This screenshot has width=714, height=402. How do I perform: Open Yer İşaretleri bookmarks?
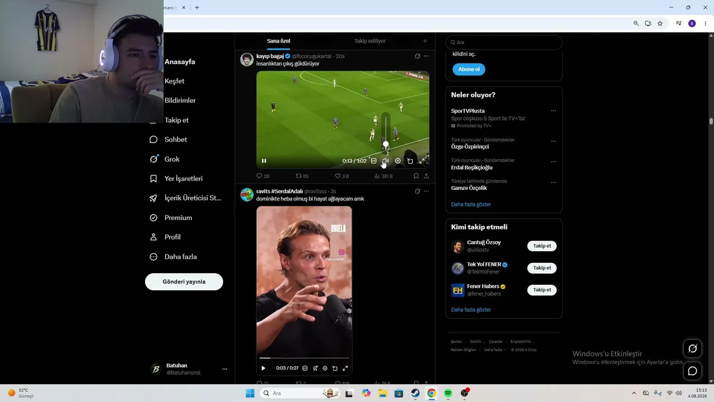click(184, 179)
